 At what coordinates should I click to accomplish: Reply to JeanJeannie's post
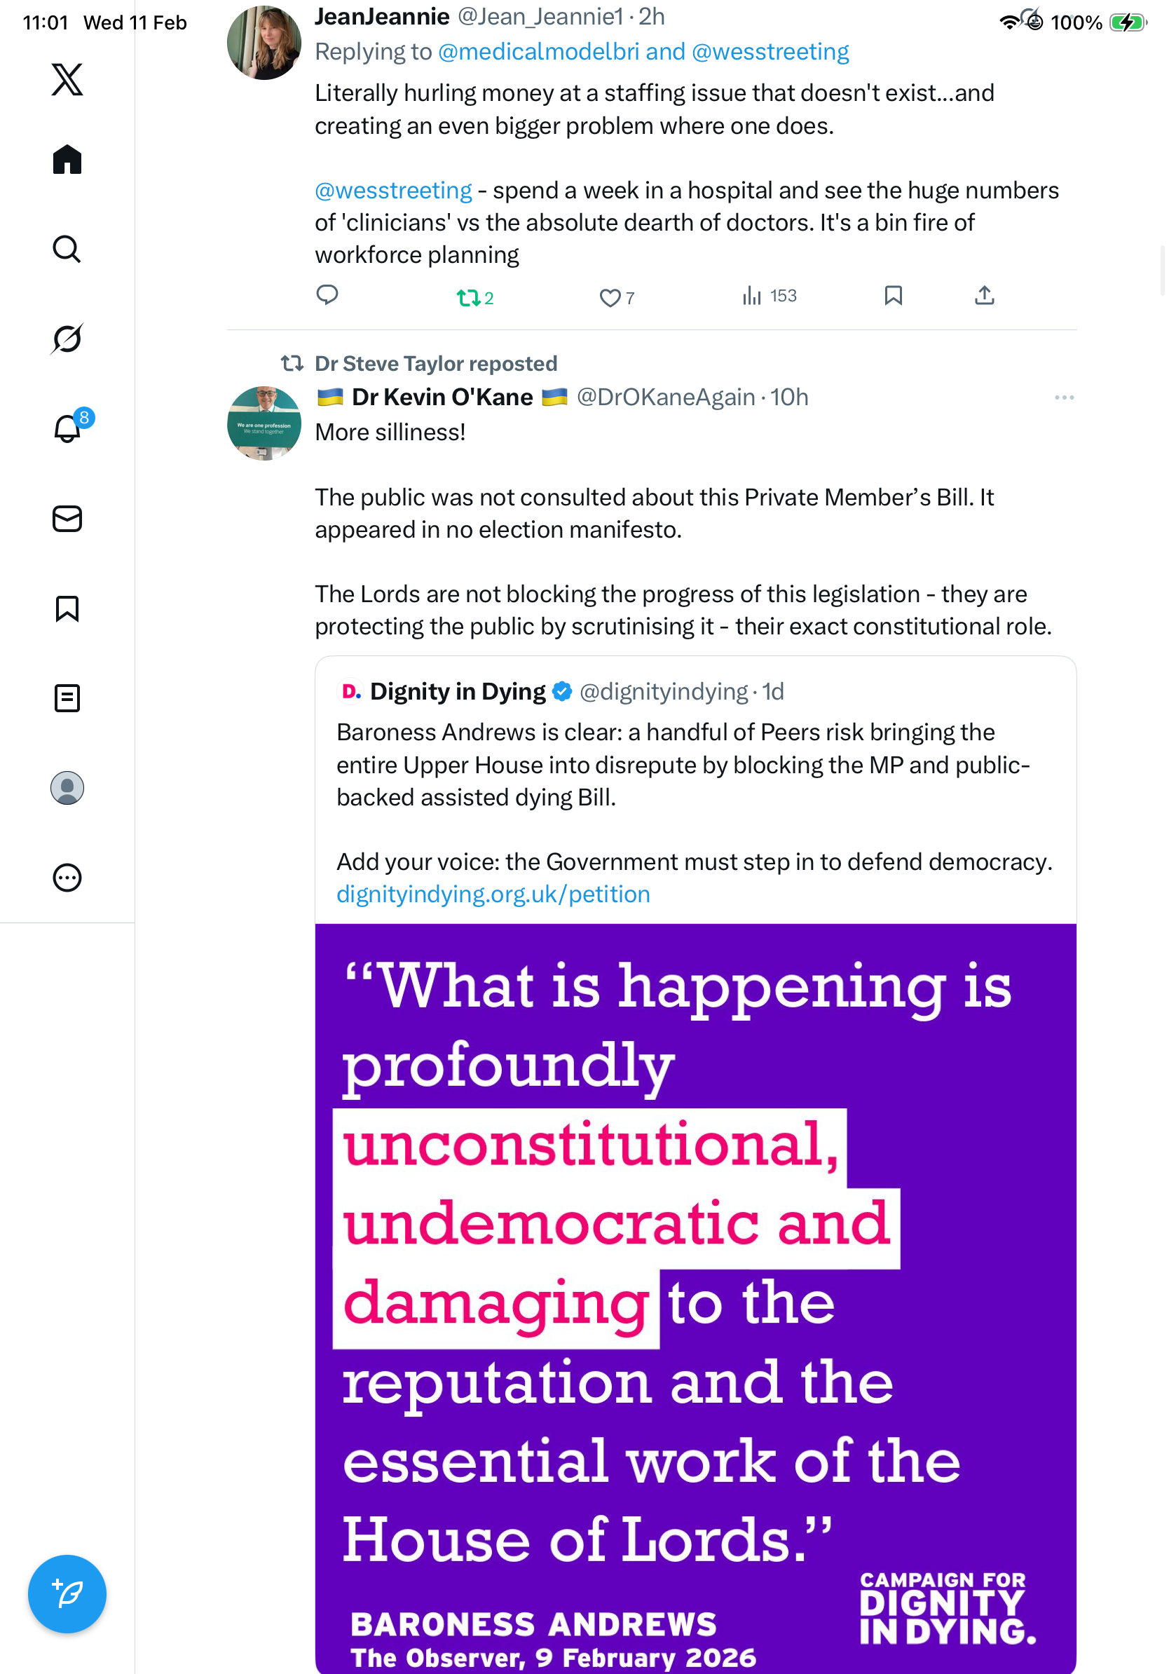[327, 295]
